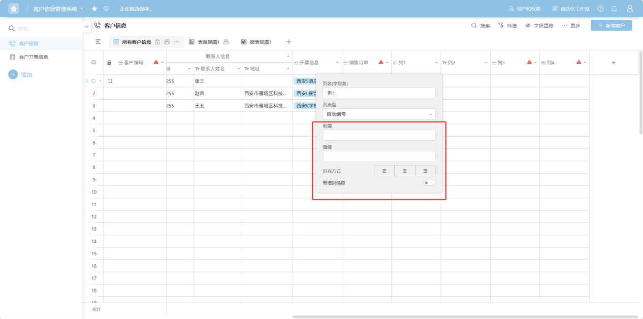Select the right align icon
The width and height of the screenshot is (643, 319).
[425, 171]
